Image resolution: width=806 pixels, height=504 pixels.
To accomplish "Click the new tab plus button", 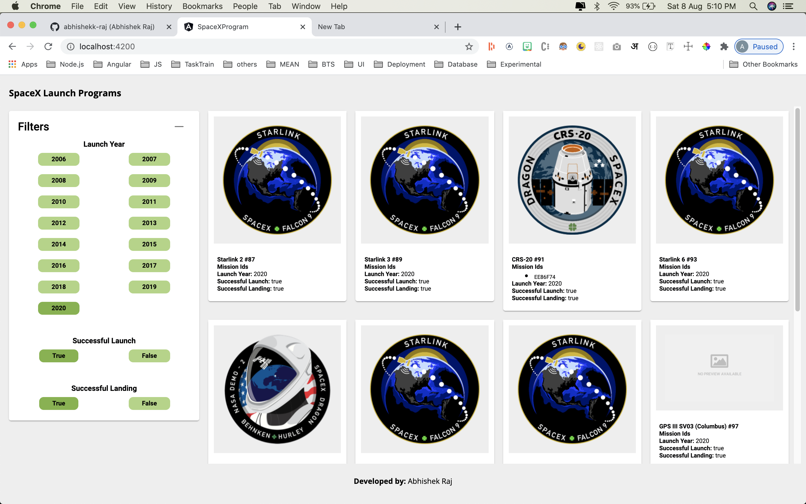I will tap(458, 27).
